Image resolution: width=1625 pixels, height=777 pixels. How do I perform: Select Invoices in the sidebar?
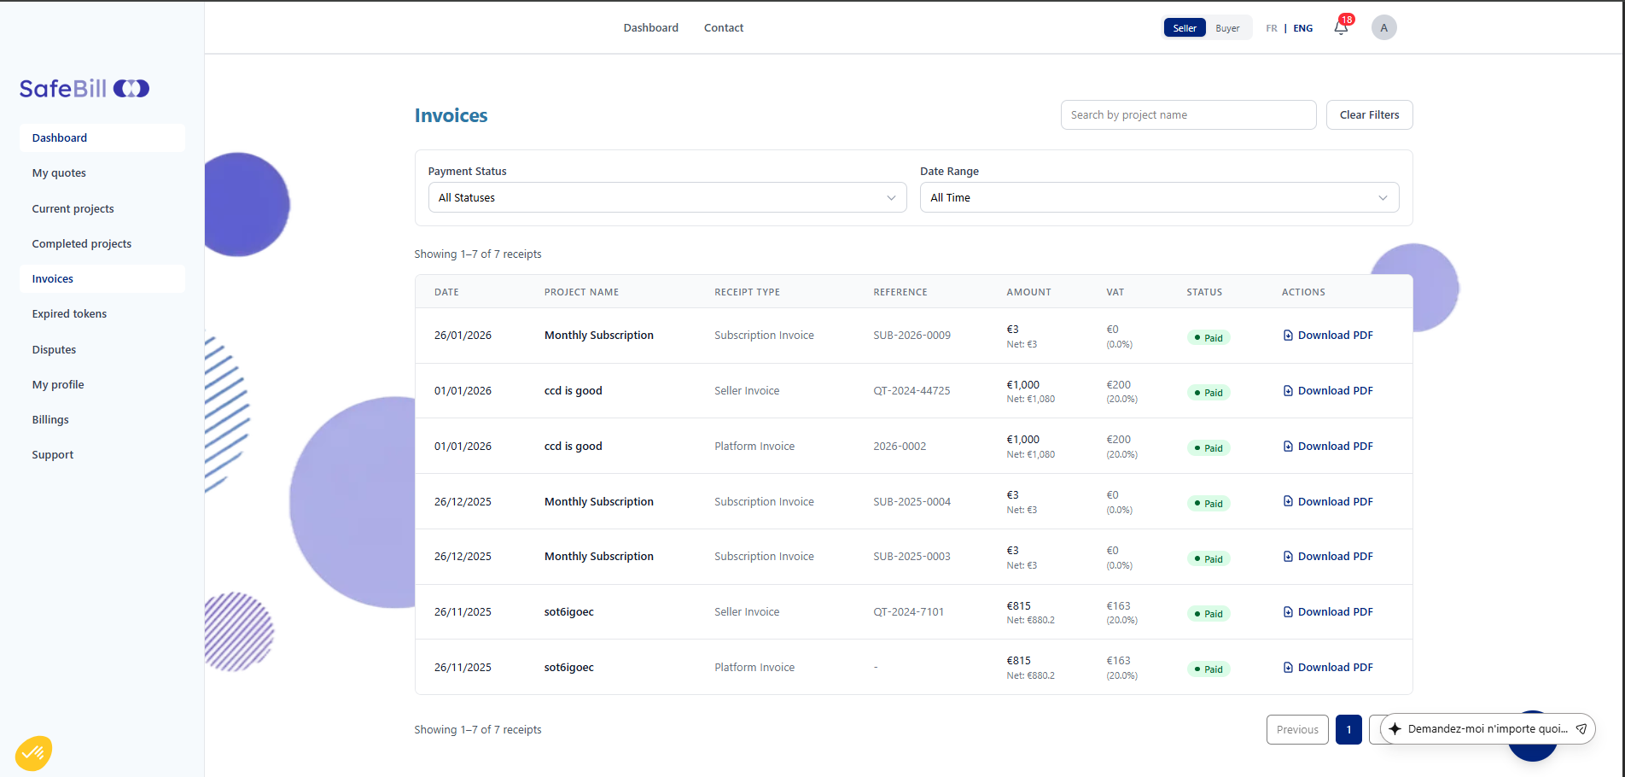[102, 279]
